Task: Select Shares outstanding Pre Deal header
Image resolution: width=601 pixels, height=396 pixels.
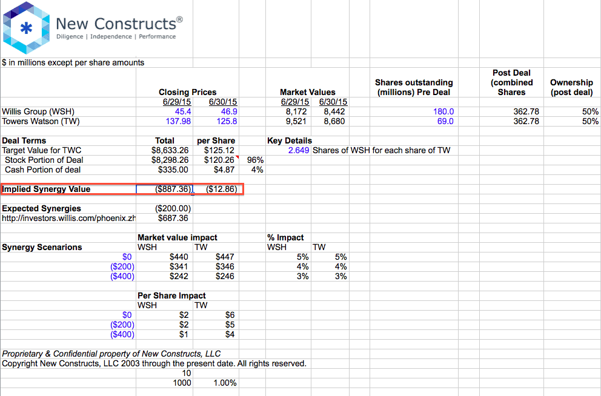Action: [x=414, y=87]
